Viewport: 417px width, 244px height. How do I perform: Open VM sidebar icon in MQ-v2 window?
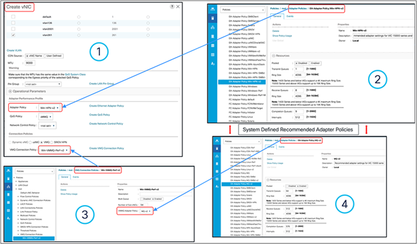(x=217, y=172)
